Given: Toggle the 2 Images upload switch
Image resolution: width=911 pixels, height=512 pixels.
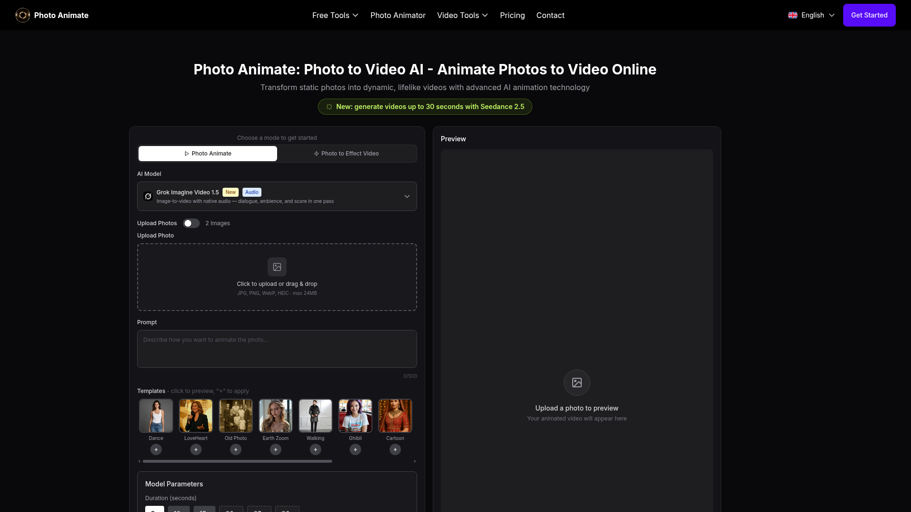Looking at the screenshot, I should point(191,223).
